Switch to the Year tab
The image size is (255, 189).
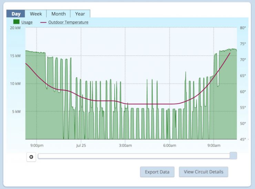[80, 14]
